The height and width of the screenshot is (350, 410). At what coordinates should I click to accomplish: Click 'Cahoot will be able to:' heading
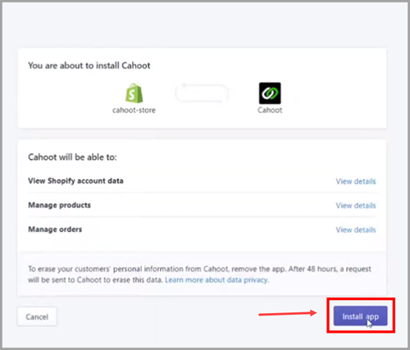point(72,157)
